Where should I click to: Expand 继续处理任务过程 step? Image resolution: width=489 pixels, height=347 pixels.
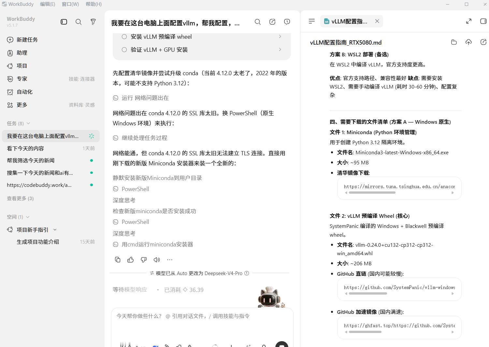pyautogui.click(x=140, y=138)
